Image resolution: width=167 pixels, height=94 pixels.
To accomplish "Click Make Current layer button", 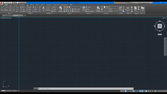I will point(76,9).
